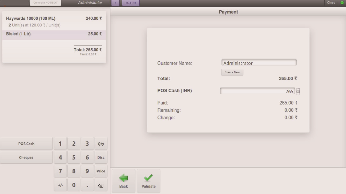Click the POS Cash amount input field
The image size is (346, 194).
pyautogui.click(x=257, y=91)
